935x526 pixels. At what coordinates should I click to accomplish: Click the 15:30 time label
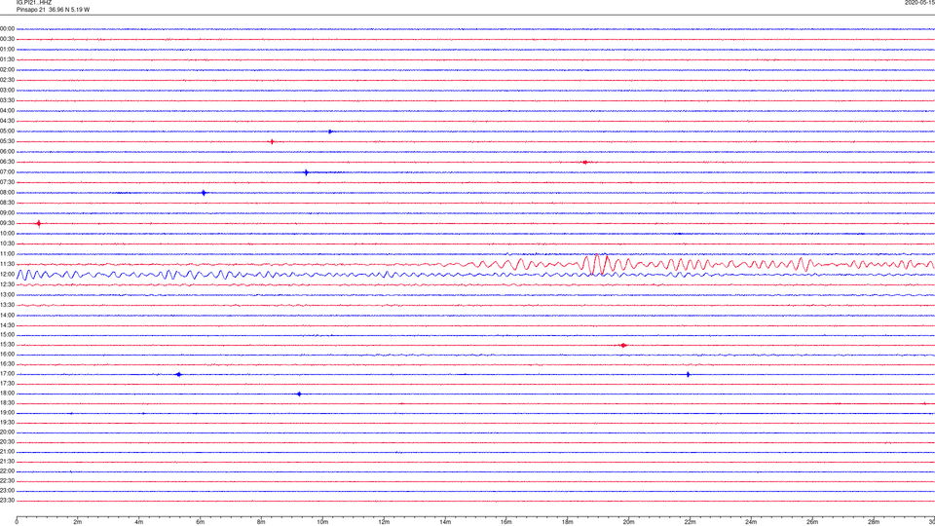(x=7, y=345)
